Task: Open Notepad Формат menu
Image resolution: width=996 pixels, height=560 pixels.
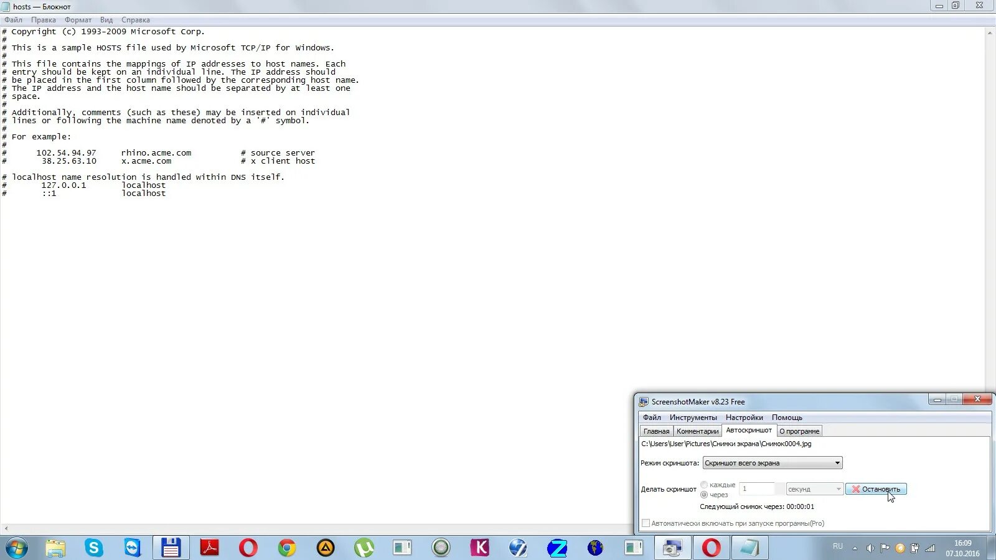Action: click(x=78, y=20)
